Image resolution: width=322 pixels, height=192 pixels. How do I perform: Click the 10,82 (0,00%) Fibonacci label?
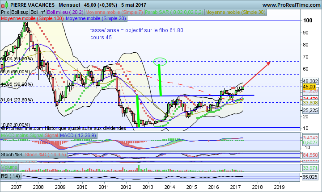tap(15, 125)
